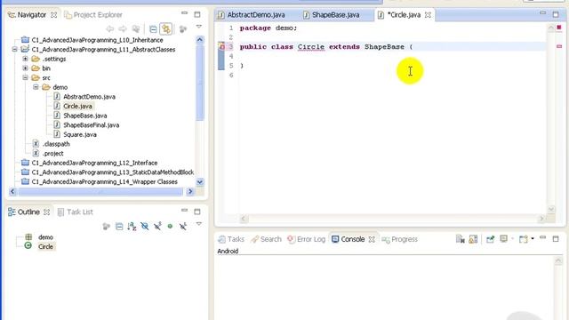Expand the bin folder
569x320 pixels.
click(x=25, y=68)
